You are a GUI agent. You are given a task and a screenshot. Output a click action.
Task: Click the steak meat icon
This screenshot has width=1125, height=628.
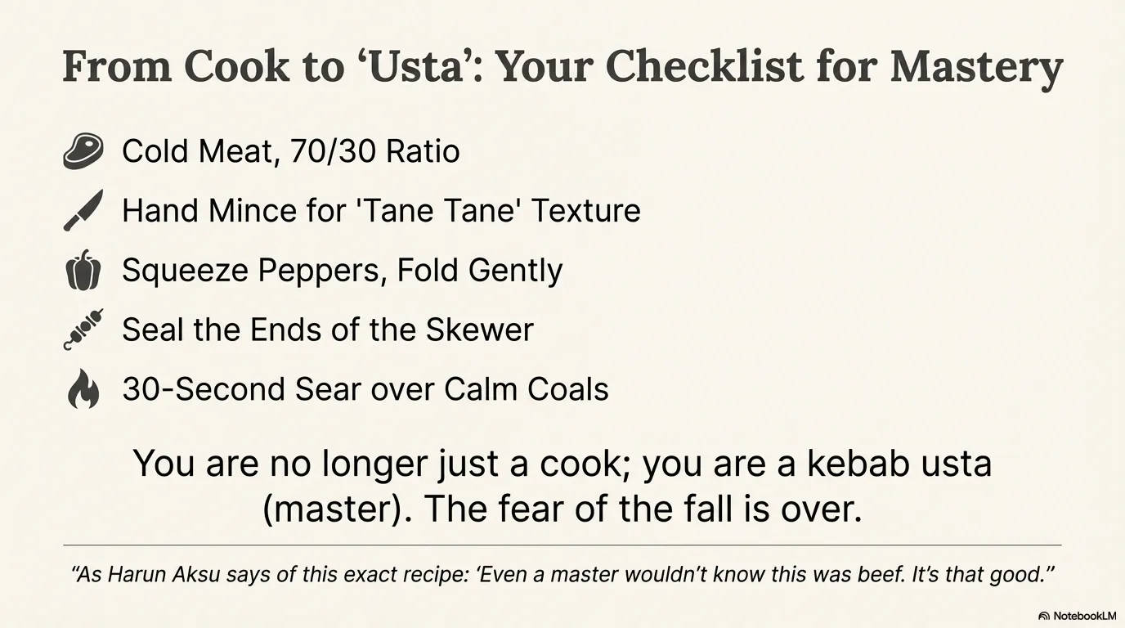click(x=83, y=151)
